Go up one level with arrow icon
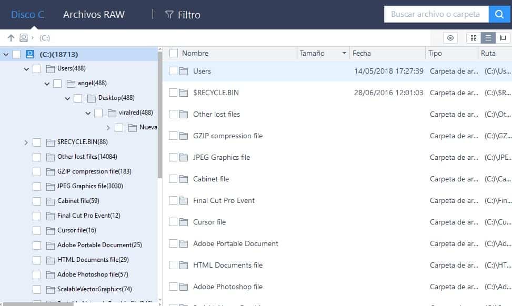The height and width of the screenshot is (306, 512). pyautogui.click(x=11, y=38)
